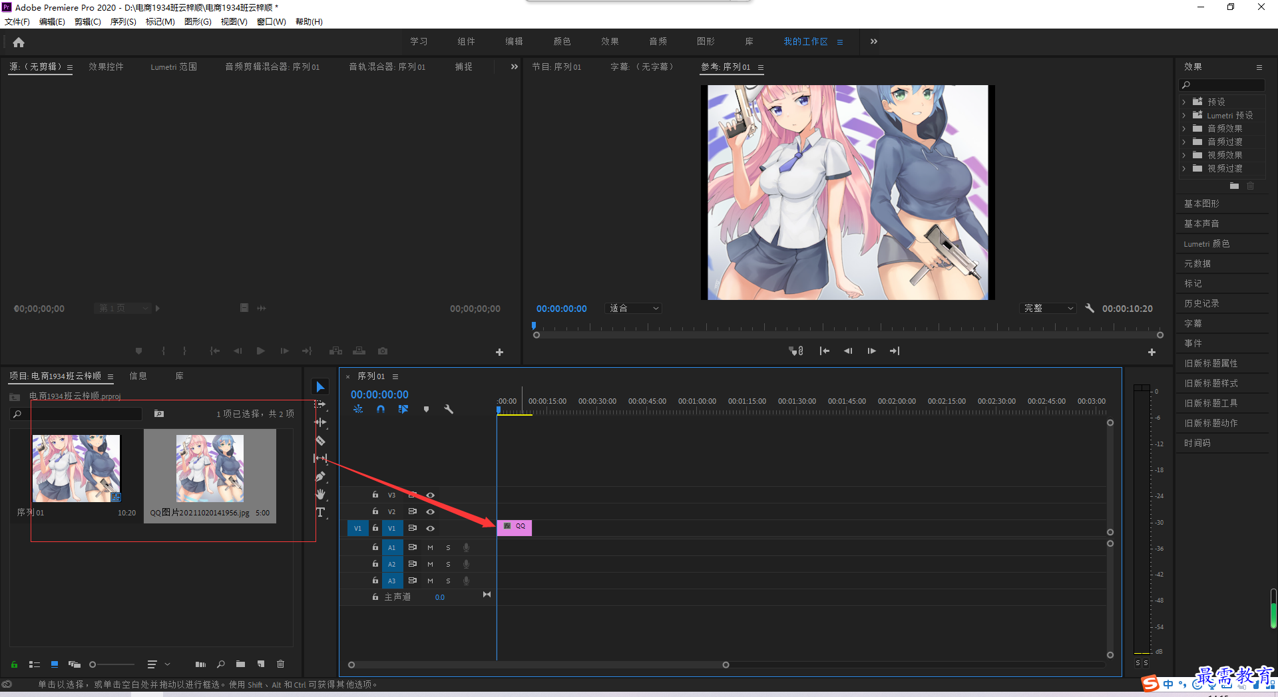Click the timeline horizontal zoom scrollbar
Viewport: 1278px width, 697px height.
point(538,664)
